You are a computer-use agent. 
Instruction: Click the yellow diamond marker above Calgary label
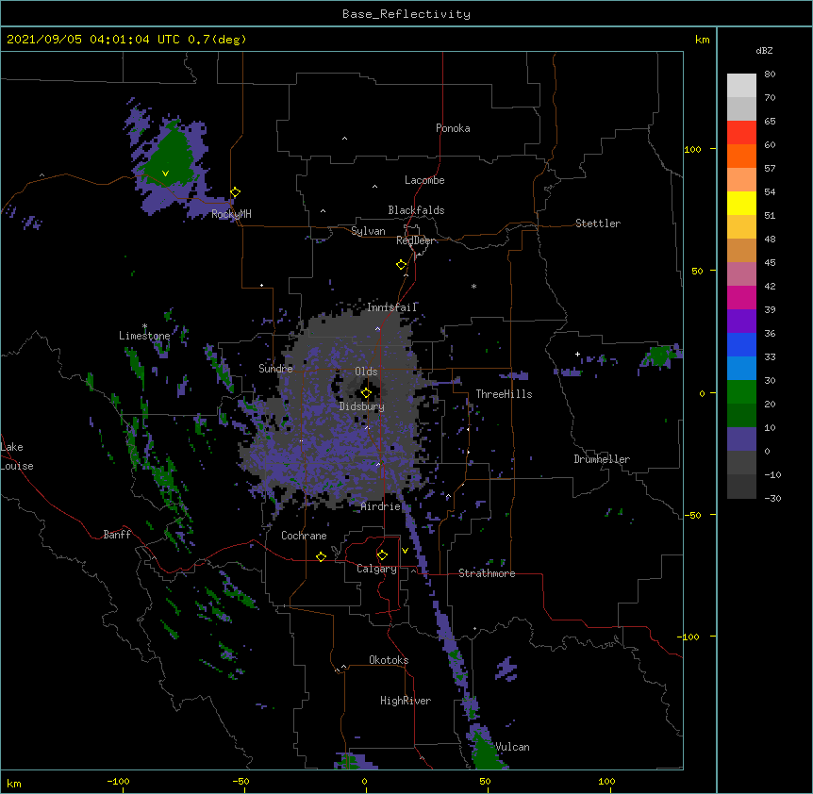click(x=382, y=555)
